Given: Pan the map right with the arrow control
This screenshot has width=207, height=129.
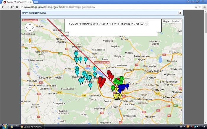Looking at the screenshot, I should point(33,28).
